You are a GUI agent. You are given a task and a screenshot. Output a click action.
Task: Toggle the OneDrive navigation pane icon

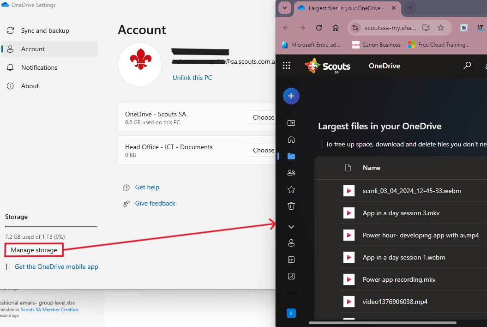tap(291, 123)
